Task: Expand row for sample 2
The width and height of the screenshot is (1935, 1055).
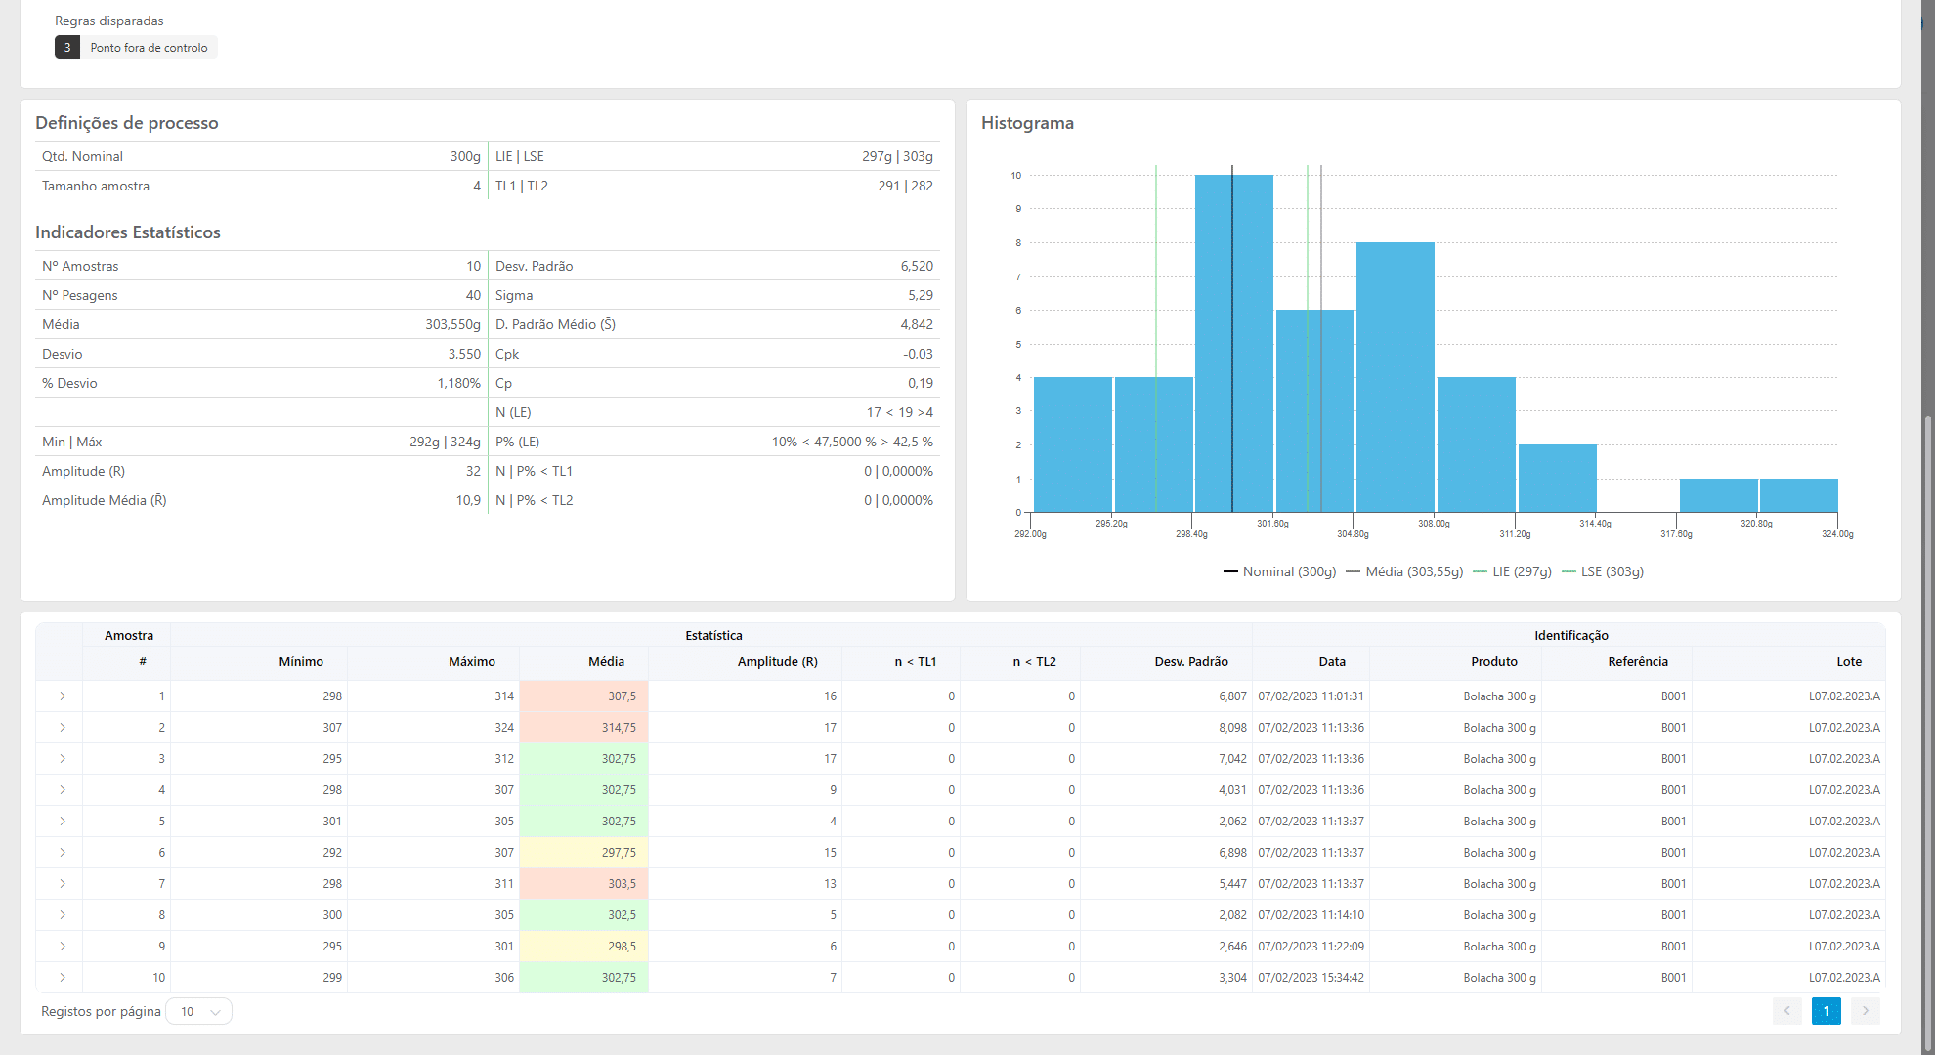Action: tap(62, 728)
